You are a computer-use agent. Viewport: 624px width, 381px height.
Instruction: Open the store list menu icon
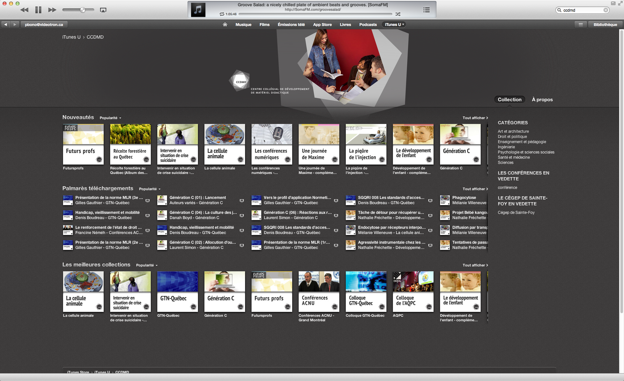580,24
